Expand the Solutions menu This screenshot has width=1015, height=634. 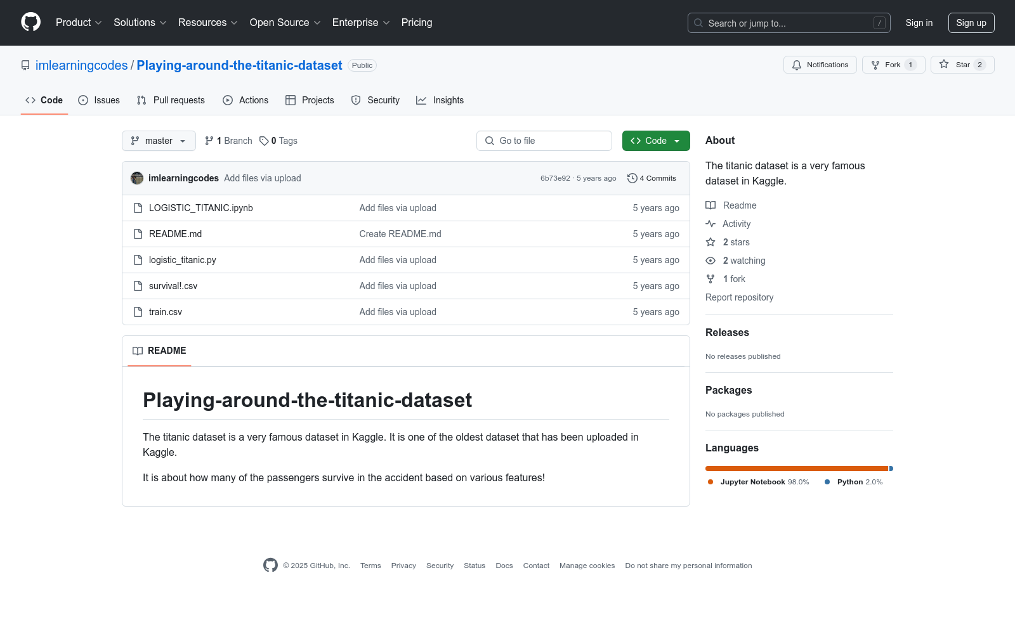[140, 23]
